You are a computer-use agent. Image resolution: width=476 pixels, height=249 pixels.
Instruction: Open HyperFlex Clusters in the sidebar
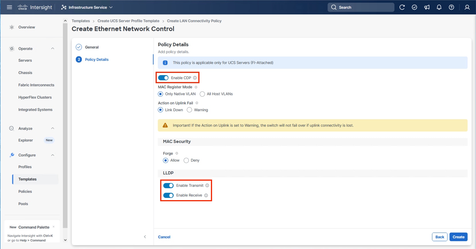pos(35,97)
